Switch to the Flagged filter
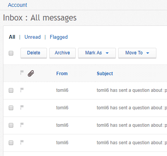 click(x=59, y=37)
